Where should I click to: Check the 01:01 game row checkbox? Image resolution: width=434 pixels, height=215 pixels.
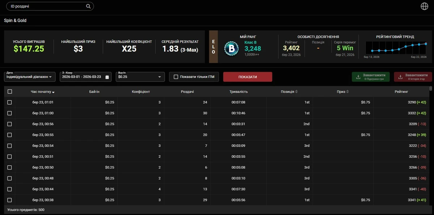pyautogui.click(x=10, y=102)
